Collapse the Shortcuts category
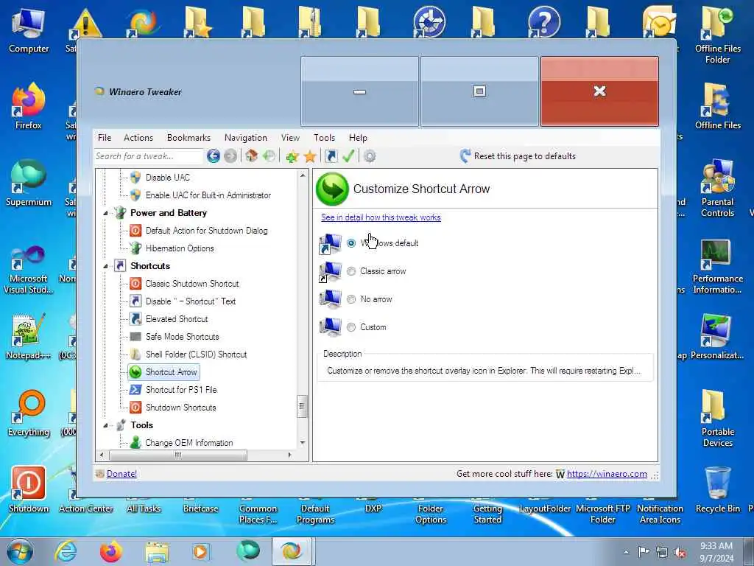This screenshot has width=754, height=566. tap(105, 266)
